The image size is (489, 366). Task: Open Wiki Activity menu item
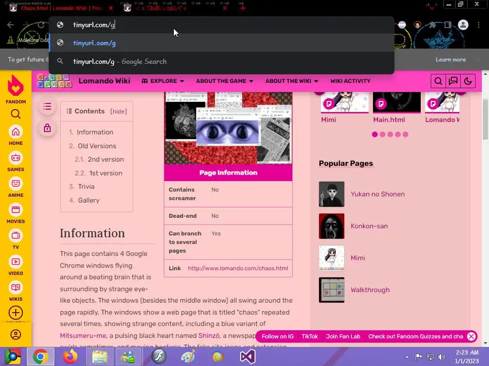coord(351,81)
